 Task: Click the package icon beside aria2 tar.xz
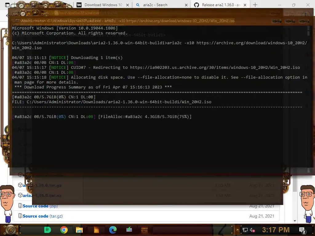(20, 195)
